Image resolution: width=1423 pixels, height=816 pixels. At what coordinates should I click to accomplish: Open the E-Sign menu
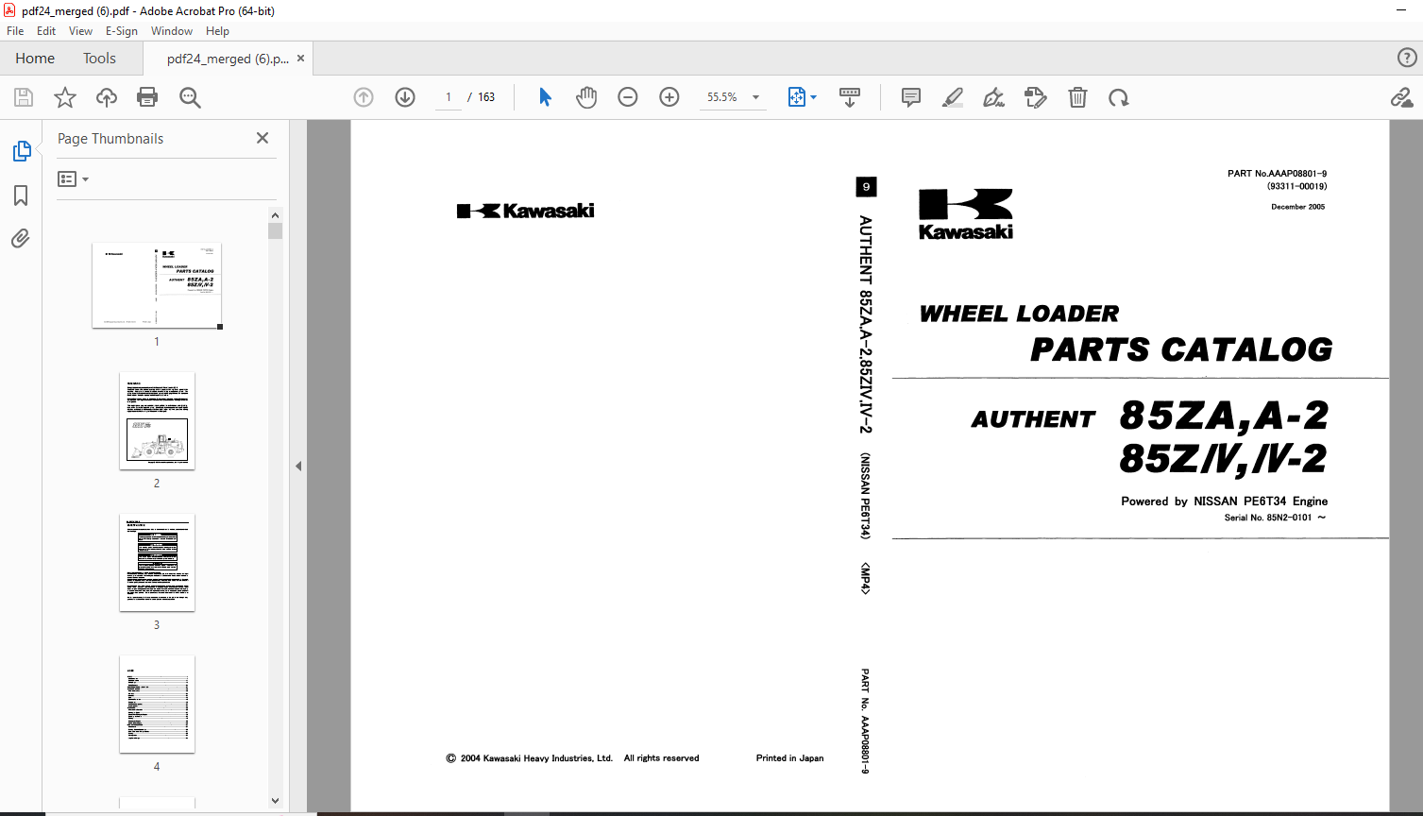coord(122,31)
